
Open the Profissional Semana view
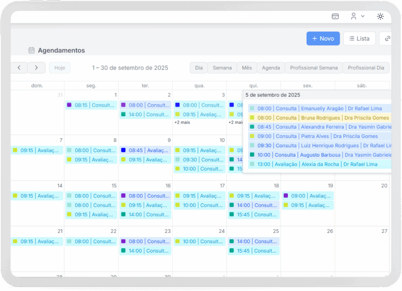coord(314,68)
